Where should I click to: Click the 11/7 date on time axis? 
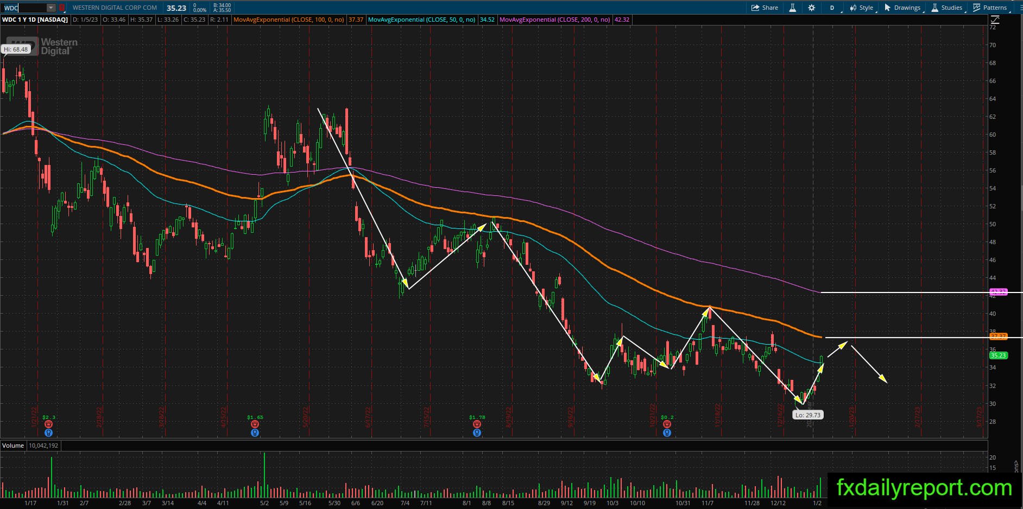click(x=708, y=503)
